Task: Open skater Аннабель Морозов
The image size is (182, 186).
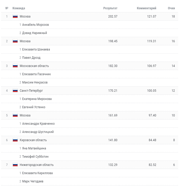Action: coord(35,25)
